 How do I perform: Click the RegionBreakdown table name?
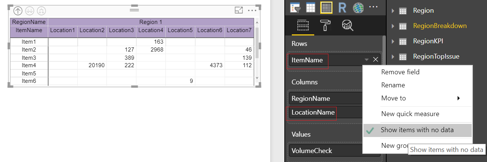[440, 26]
